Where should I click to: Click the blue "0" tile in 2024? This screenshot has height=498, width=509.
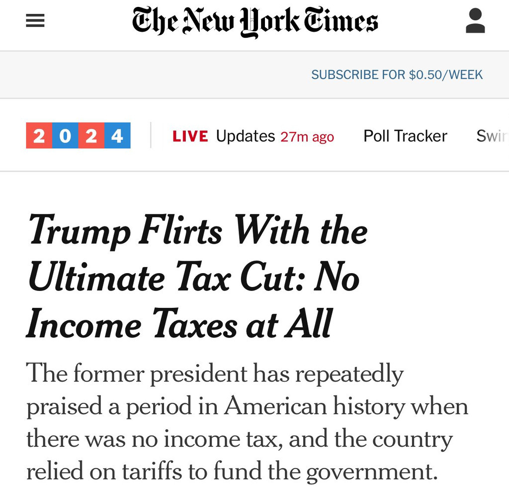coord(65,136)
